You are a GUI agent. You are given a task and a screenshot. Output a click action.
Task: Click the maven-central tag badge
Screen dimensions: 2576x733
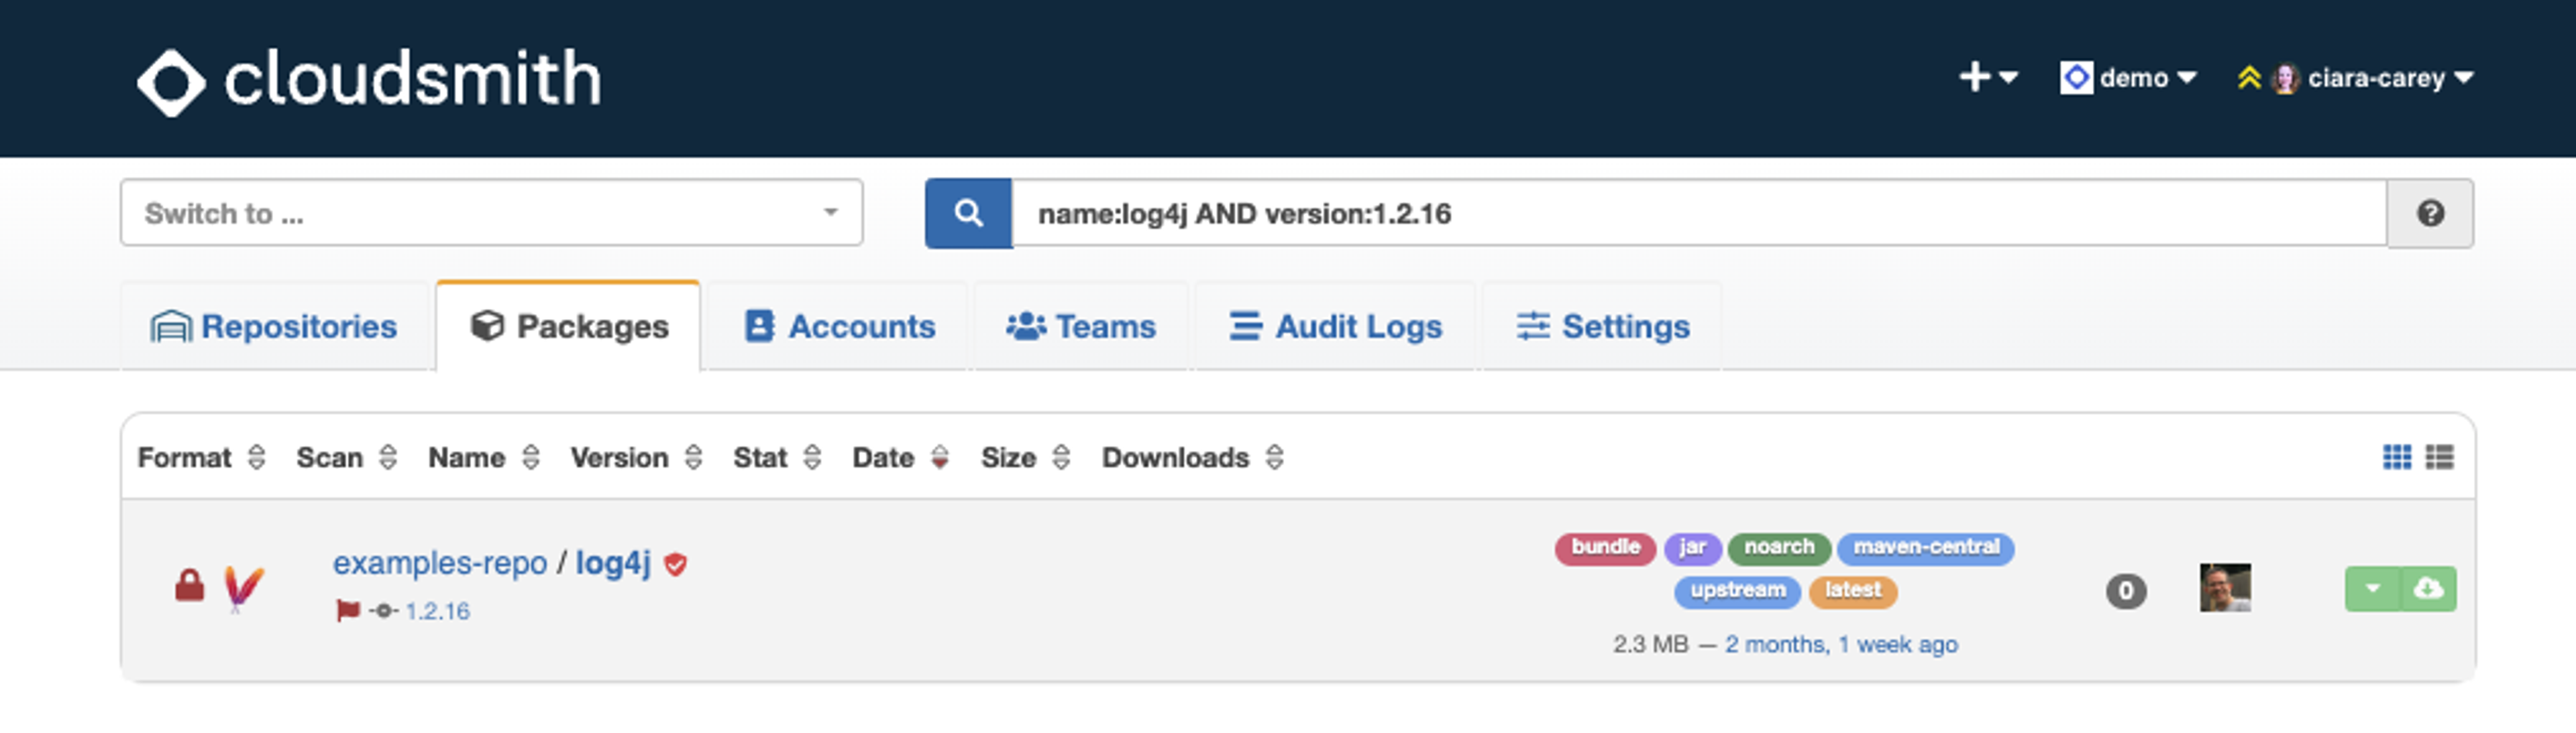point(1925,547)
